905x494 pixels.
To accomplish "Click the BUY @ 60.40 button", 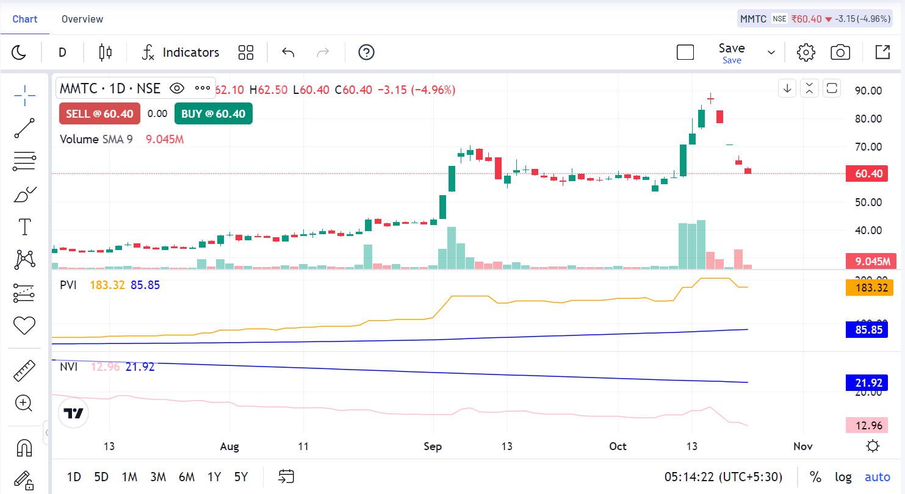I will click(x=213, y=114).
